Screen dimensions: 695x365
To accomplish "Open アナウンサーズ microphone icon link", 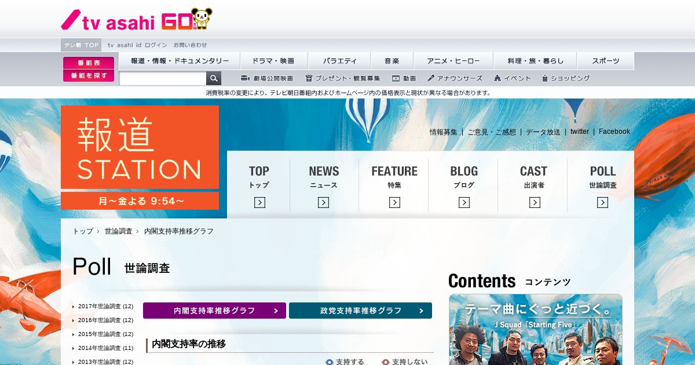I will (455, 78).
